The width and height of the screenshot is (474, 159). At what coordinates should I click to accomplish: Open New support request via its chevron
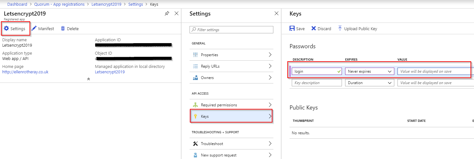click(x=270, y=155)
